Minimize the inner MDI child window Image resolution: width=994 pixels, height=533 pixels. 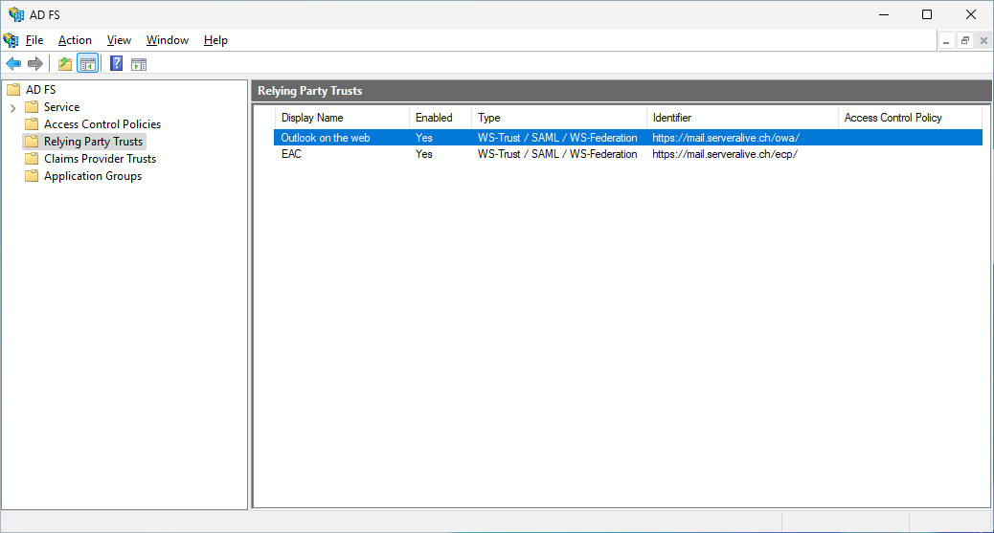point(946,40)
